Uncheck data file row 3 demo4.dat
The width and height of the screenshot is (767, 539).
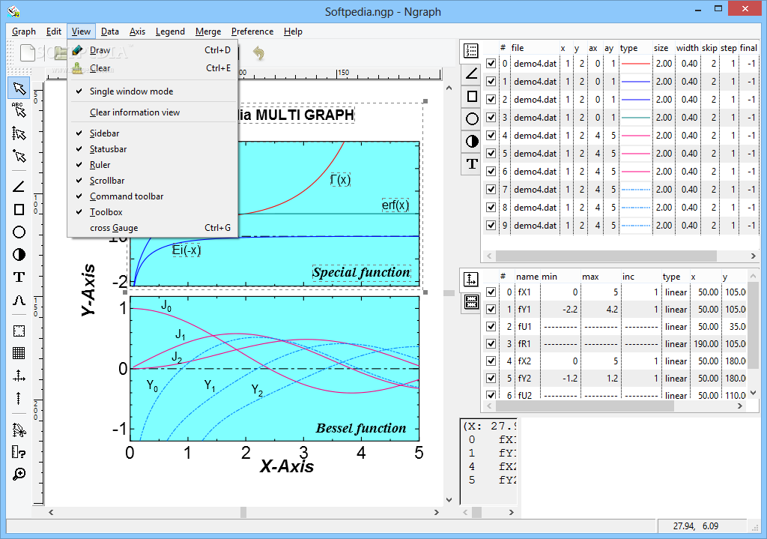click(x=491, y=118)
